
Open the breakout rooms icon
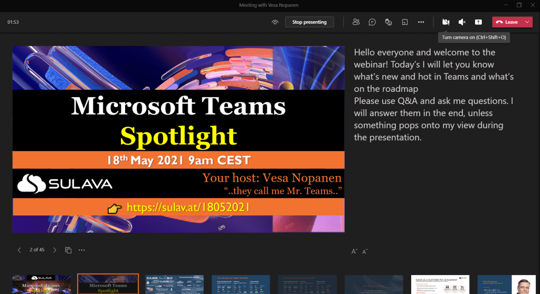click(x=404, y=22)
